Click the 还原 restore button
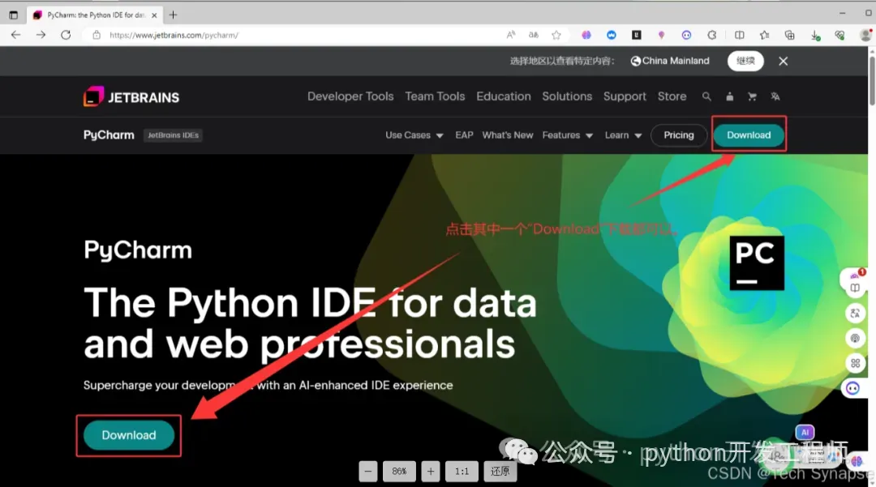Image resolution: width=876 pixels, height=487 pixels. click(x=500, y=472)
